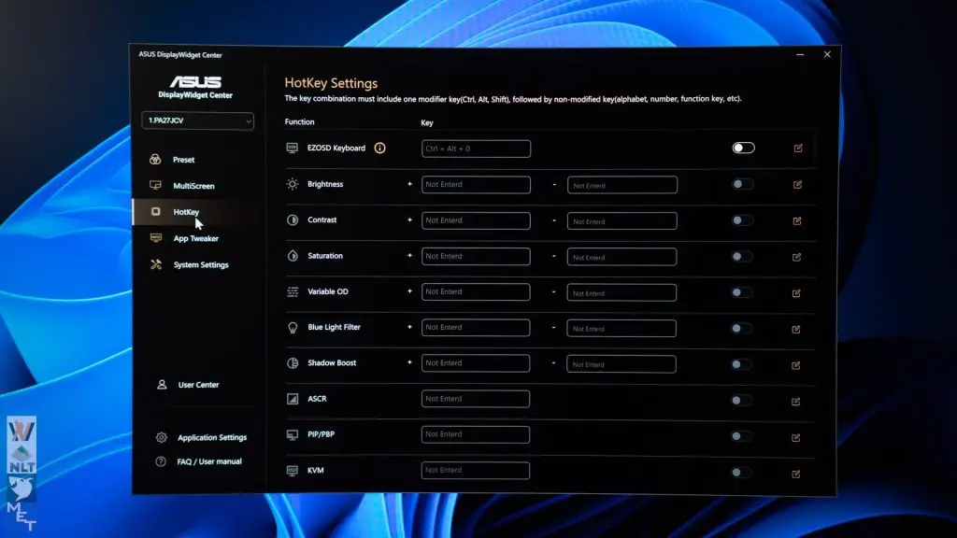Enable the Blue Light Filter hotkey toggle
Screen dimensions: 957x538
pyautogui.click(x=741, y=328)
